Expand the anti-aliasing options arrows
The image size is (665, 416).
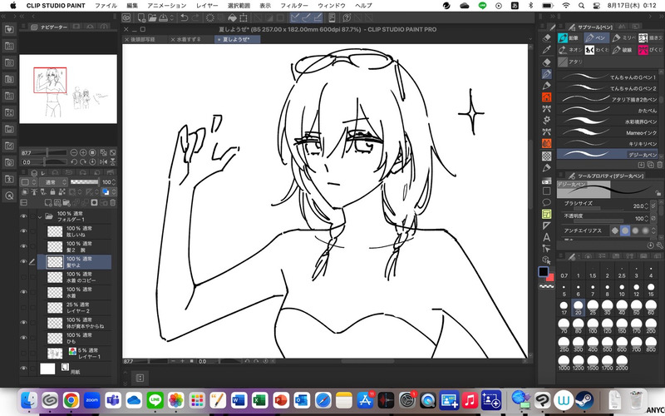pyautogui.click(x=653, y=230)
